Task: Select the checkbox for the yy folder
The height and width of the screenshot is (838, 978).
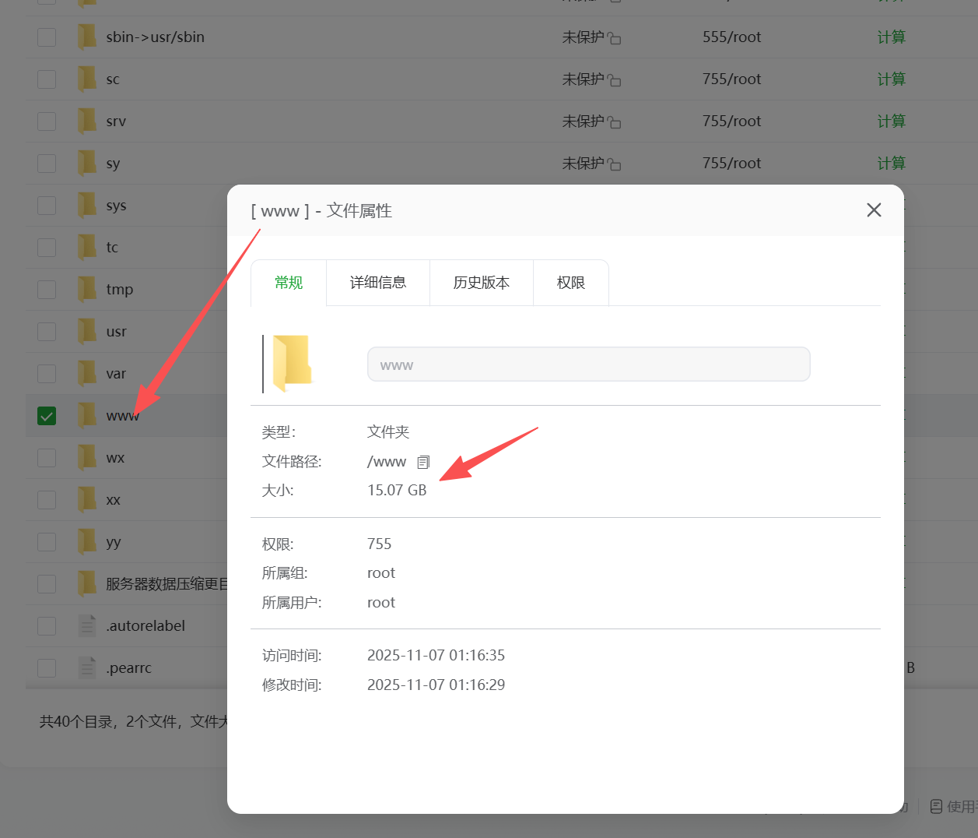Action: pyautogui.click(x=46, y=541)
